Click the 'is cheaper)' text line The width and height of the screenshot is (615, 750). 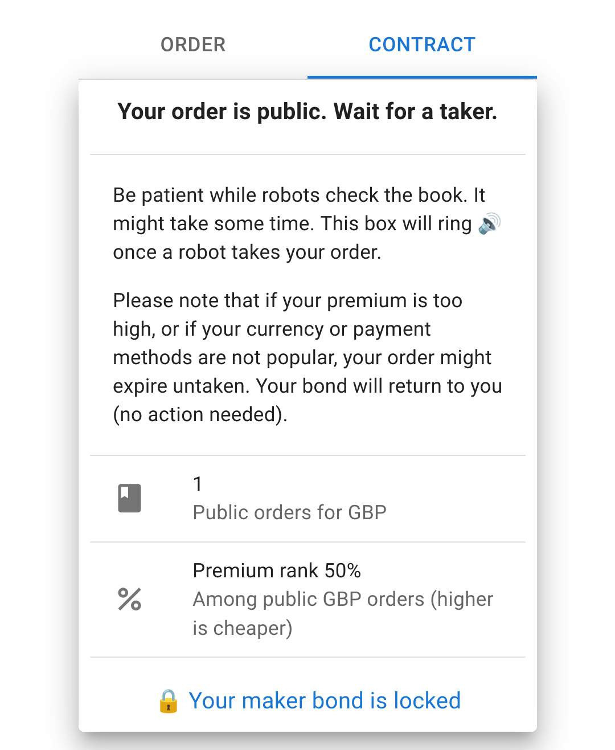click(x=242, y=628)
